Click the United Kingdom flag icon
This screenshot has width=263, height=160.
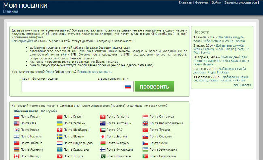click(145, 124)
